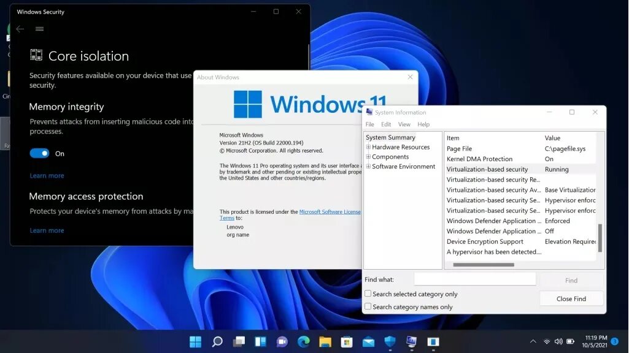Click System Information title bar icon
This screenshot has height=353, width=629.
tap(369, 112)
